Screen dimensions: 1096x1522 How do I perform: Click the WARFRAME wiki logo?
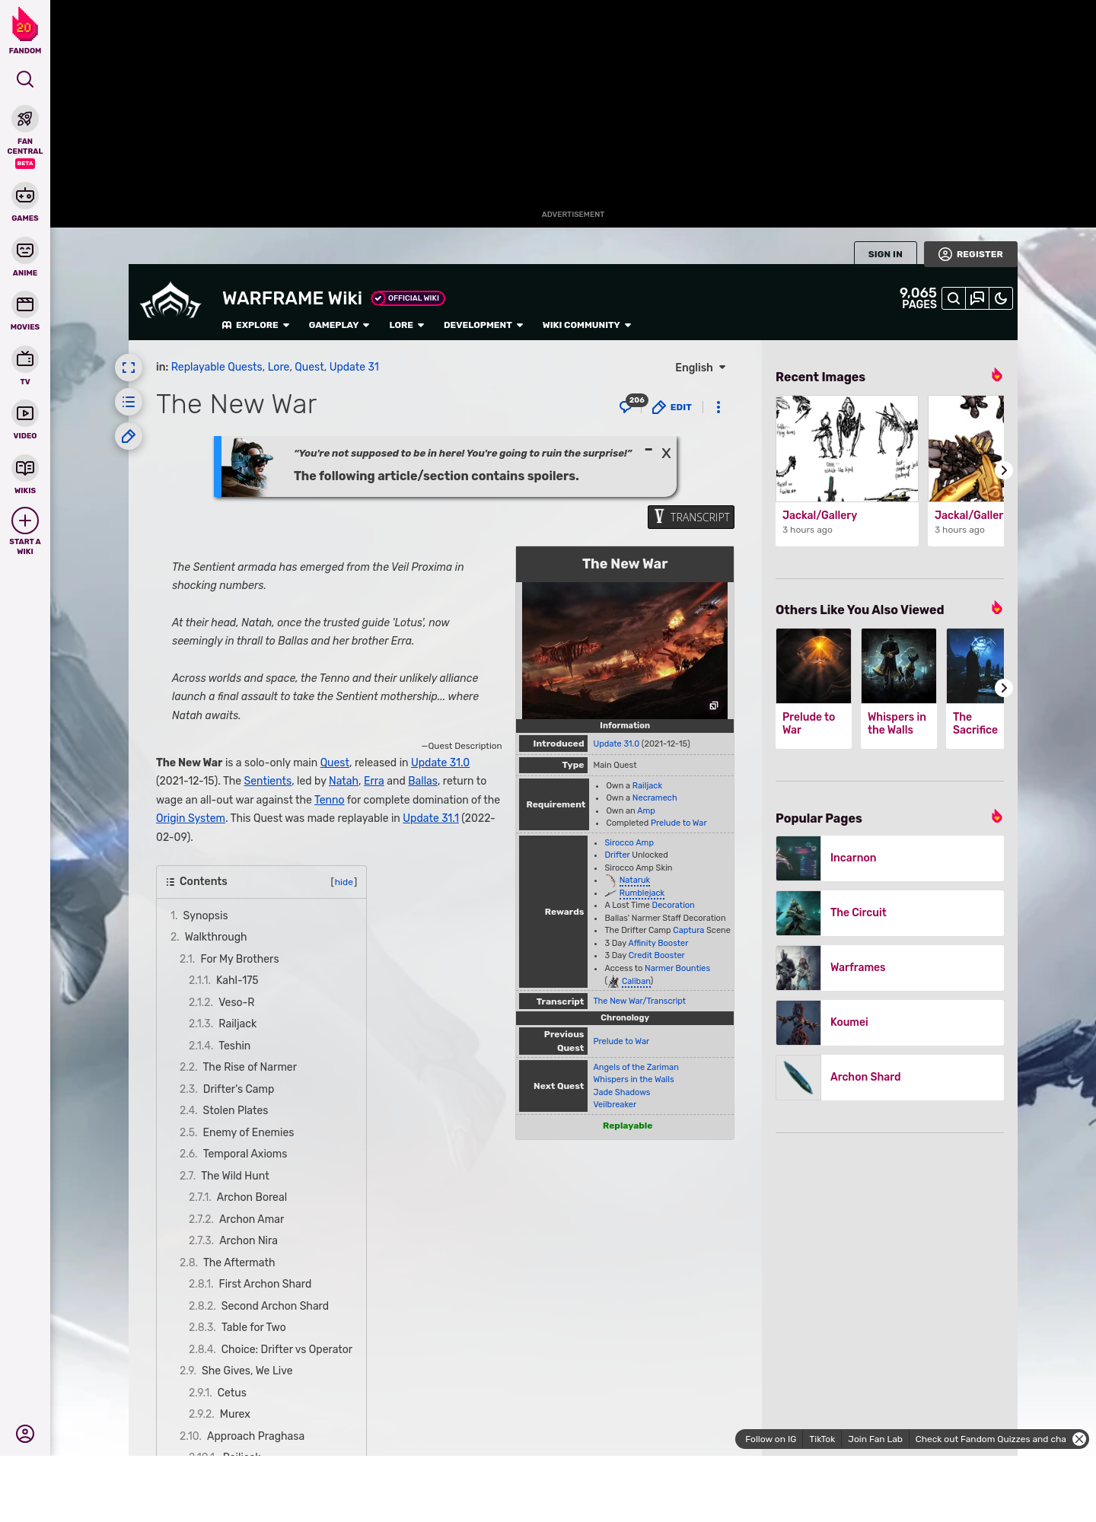[x=170, y=300]
